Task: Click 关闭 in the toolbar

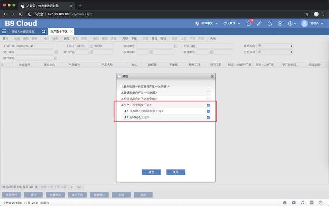Action: click(213, 39)
